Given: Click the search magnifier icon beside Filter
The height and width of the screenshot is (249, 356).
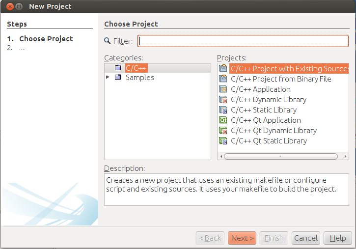Looking at the screenshot, I should click(x=108, y=41).
